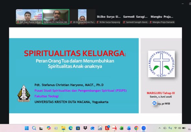Click muted mic icon of 20-St.Jonarita Evie
The image size is (191, 132).
point(71,22)
